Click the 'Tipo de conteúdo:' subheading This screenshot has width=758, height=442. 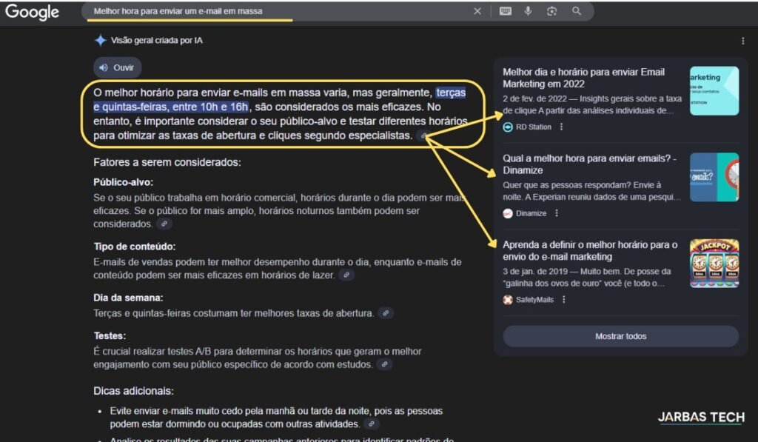click(135, 247)
